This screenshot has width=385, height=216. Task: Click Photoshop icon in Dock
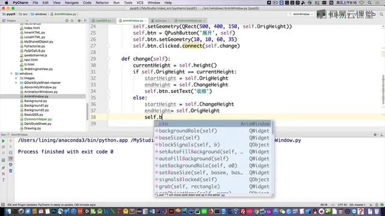click(54, 211)
